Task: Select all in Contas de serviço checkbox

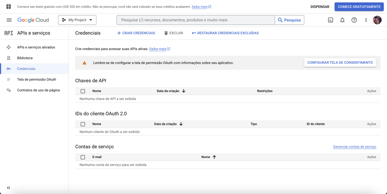Action: click(x=83, y=157)
